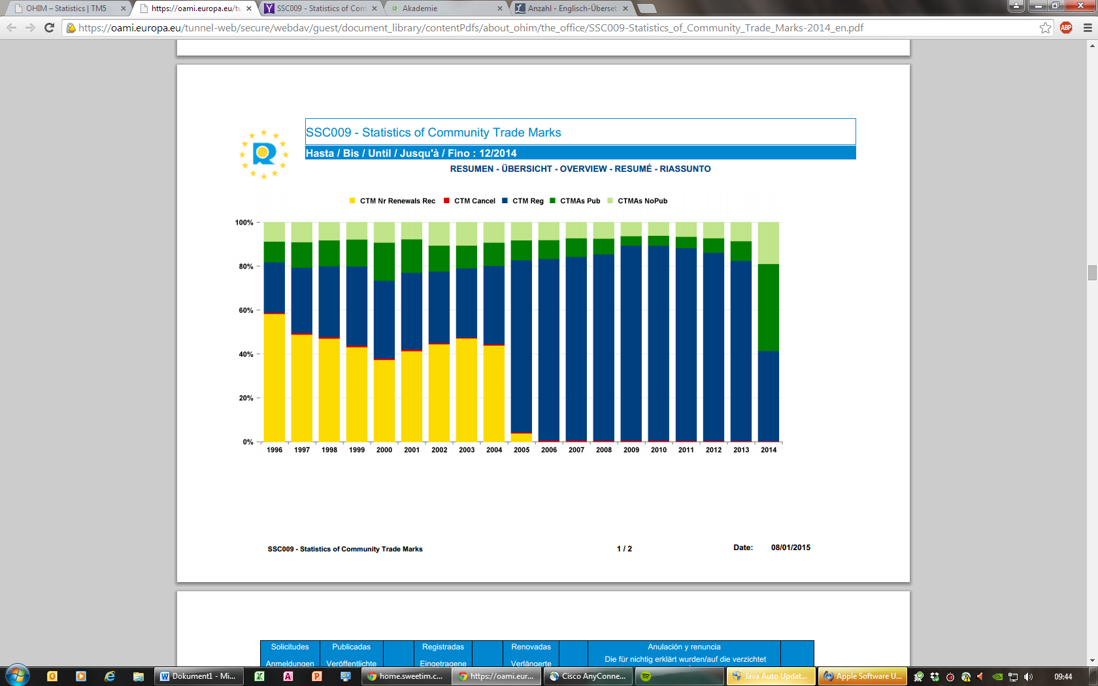Click the NVIDIA tray icon

coord(997,677)
